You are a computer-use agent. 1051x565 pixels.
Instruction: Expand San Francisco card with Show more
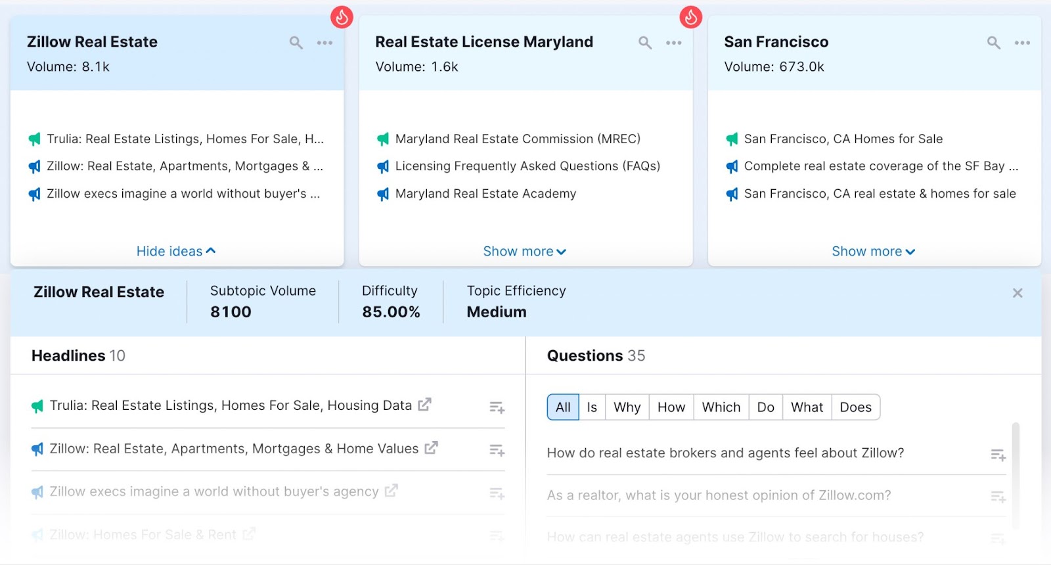point(873,251)
